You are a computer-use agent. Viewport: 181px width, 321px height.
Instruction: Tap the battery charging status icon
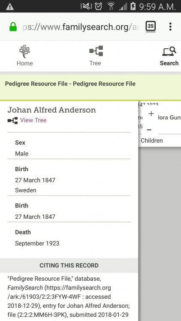[133, 6]
